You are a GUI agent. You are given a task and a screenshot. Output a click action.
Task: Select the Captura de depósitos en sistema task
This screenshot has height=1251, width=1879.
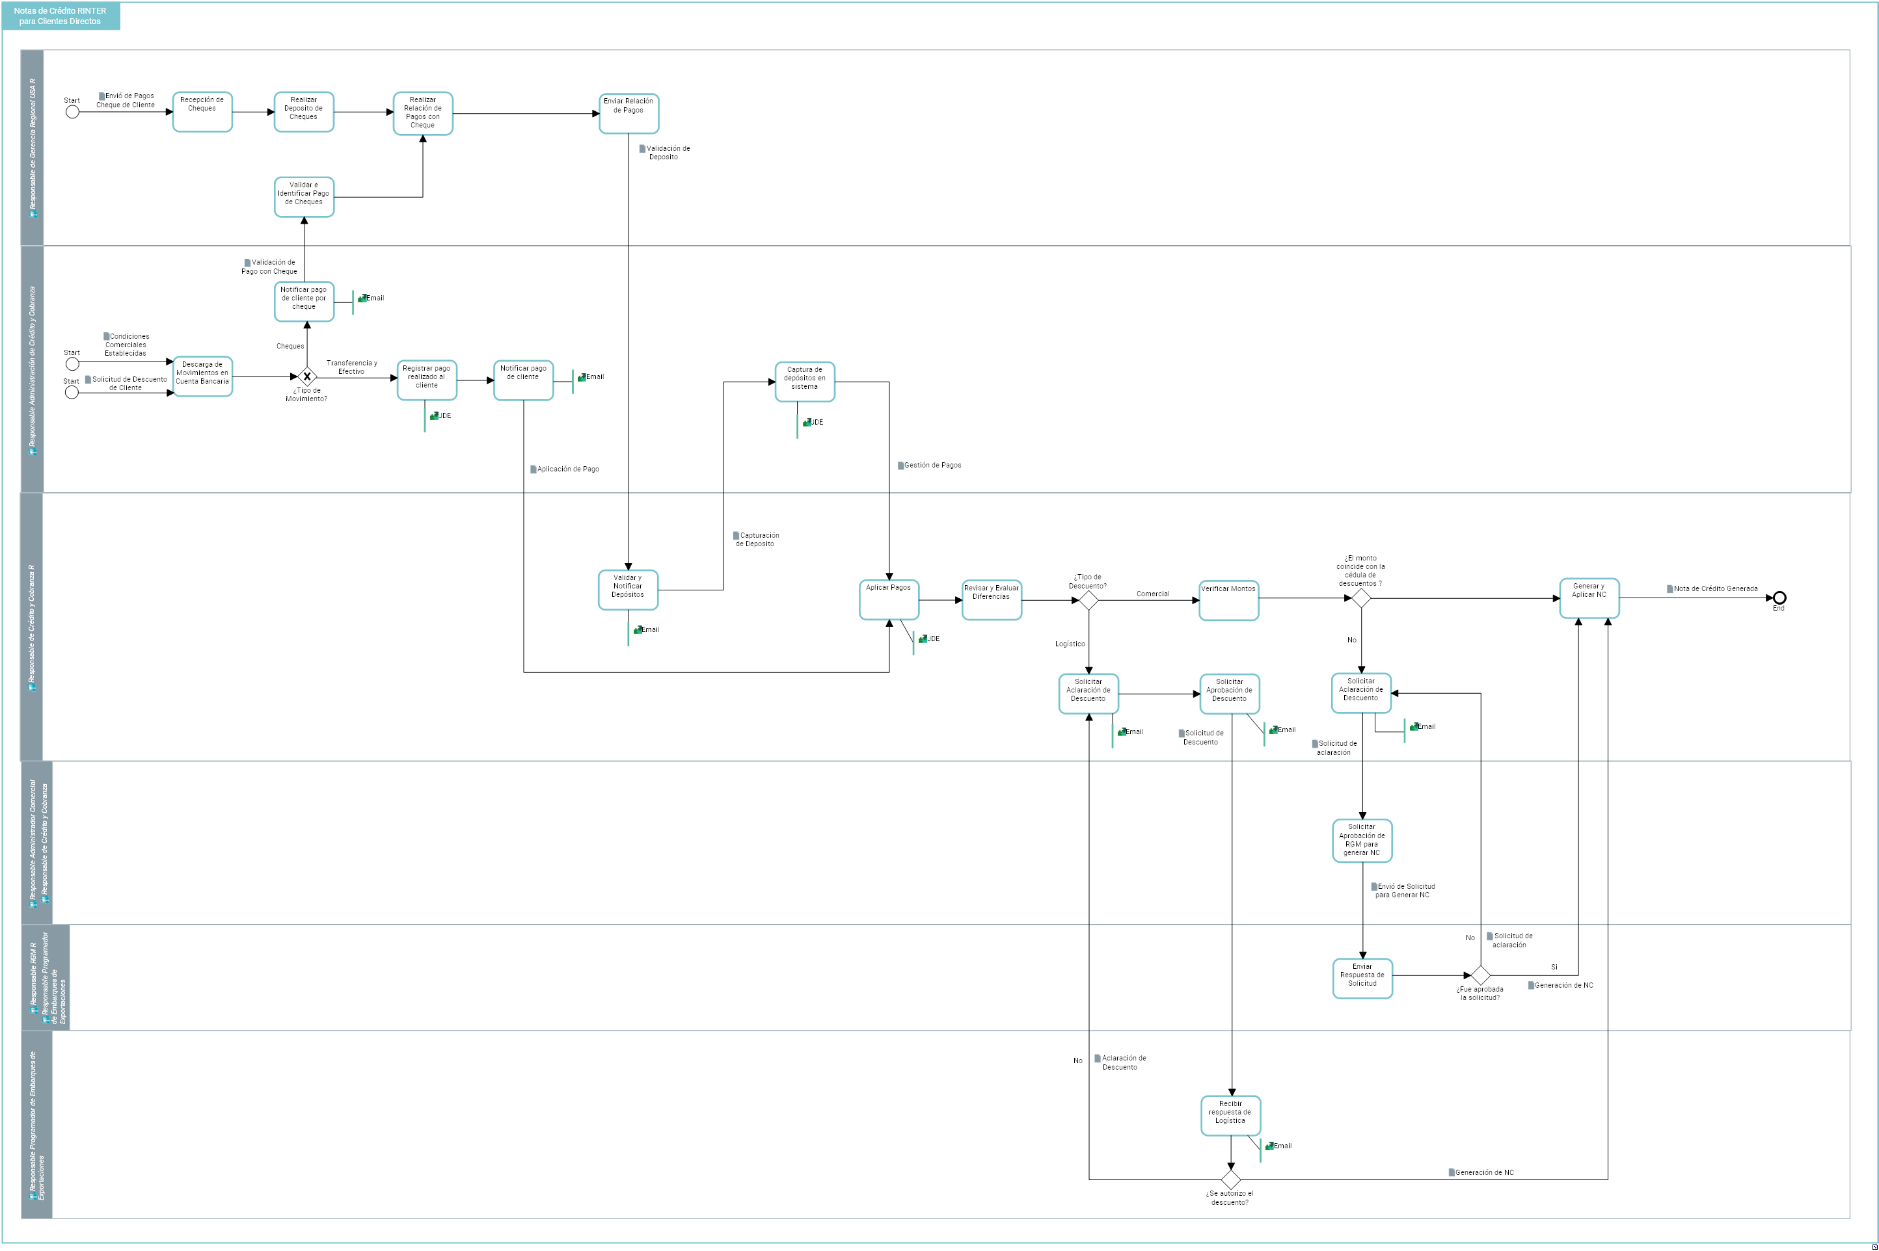(x=805, y=382)
